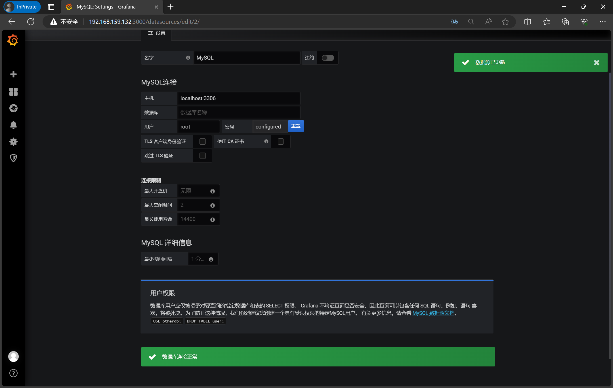Enable skip TLS verification checkbox
This screenshot has height=388, width=613.
[202, 156]
